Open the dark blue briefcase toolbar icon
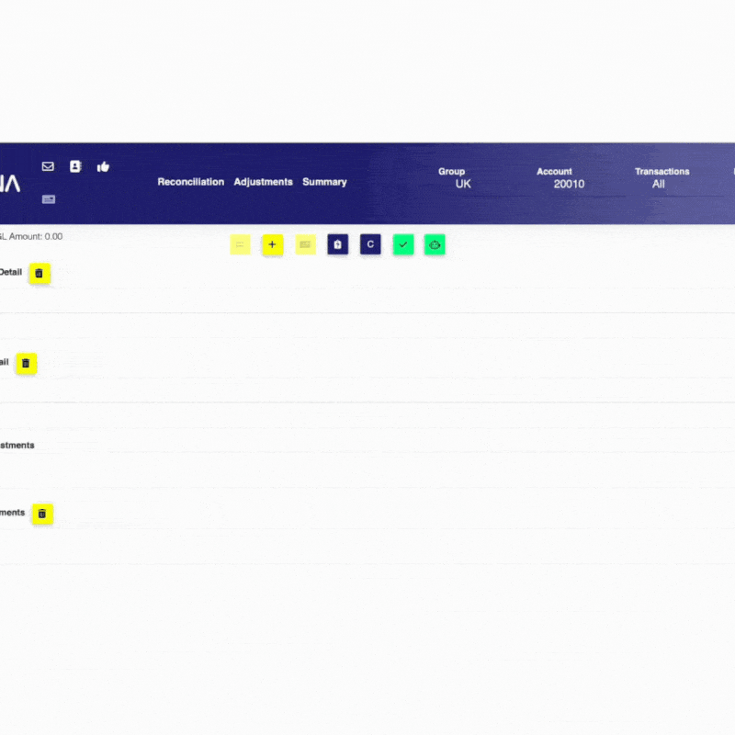 [337, 244]
